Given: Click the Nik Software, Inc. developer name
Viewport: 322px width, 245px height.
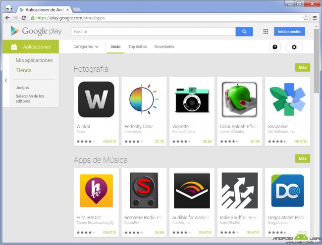Looking at the screenshot, I should point(281,132).
